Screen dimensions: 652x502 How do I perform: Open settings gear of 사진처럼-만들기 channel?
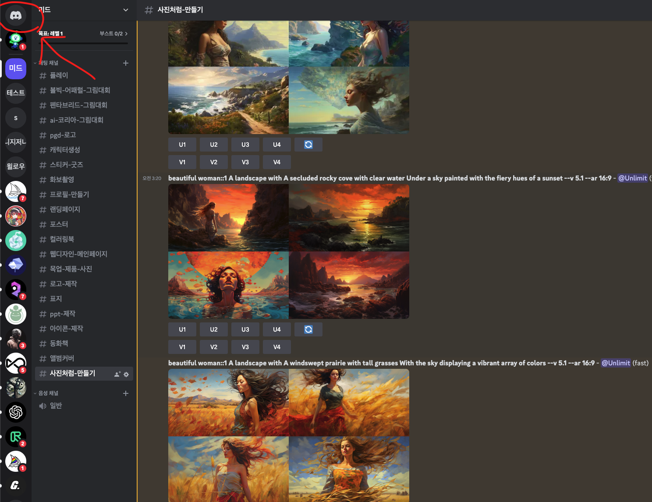[126, 374]
